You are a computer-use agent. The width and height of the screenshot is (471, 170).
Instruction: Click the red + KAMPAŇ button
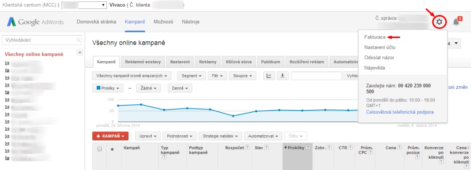110,136
